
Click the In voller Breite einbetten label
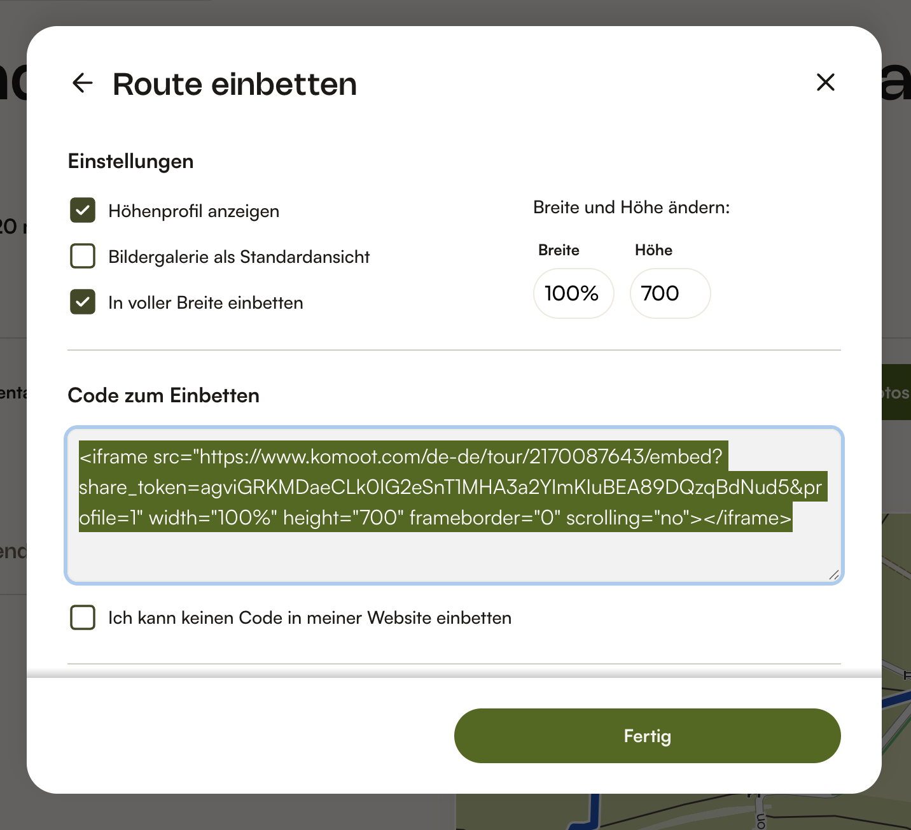[x=205, y=303]
